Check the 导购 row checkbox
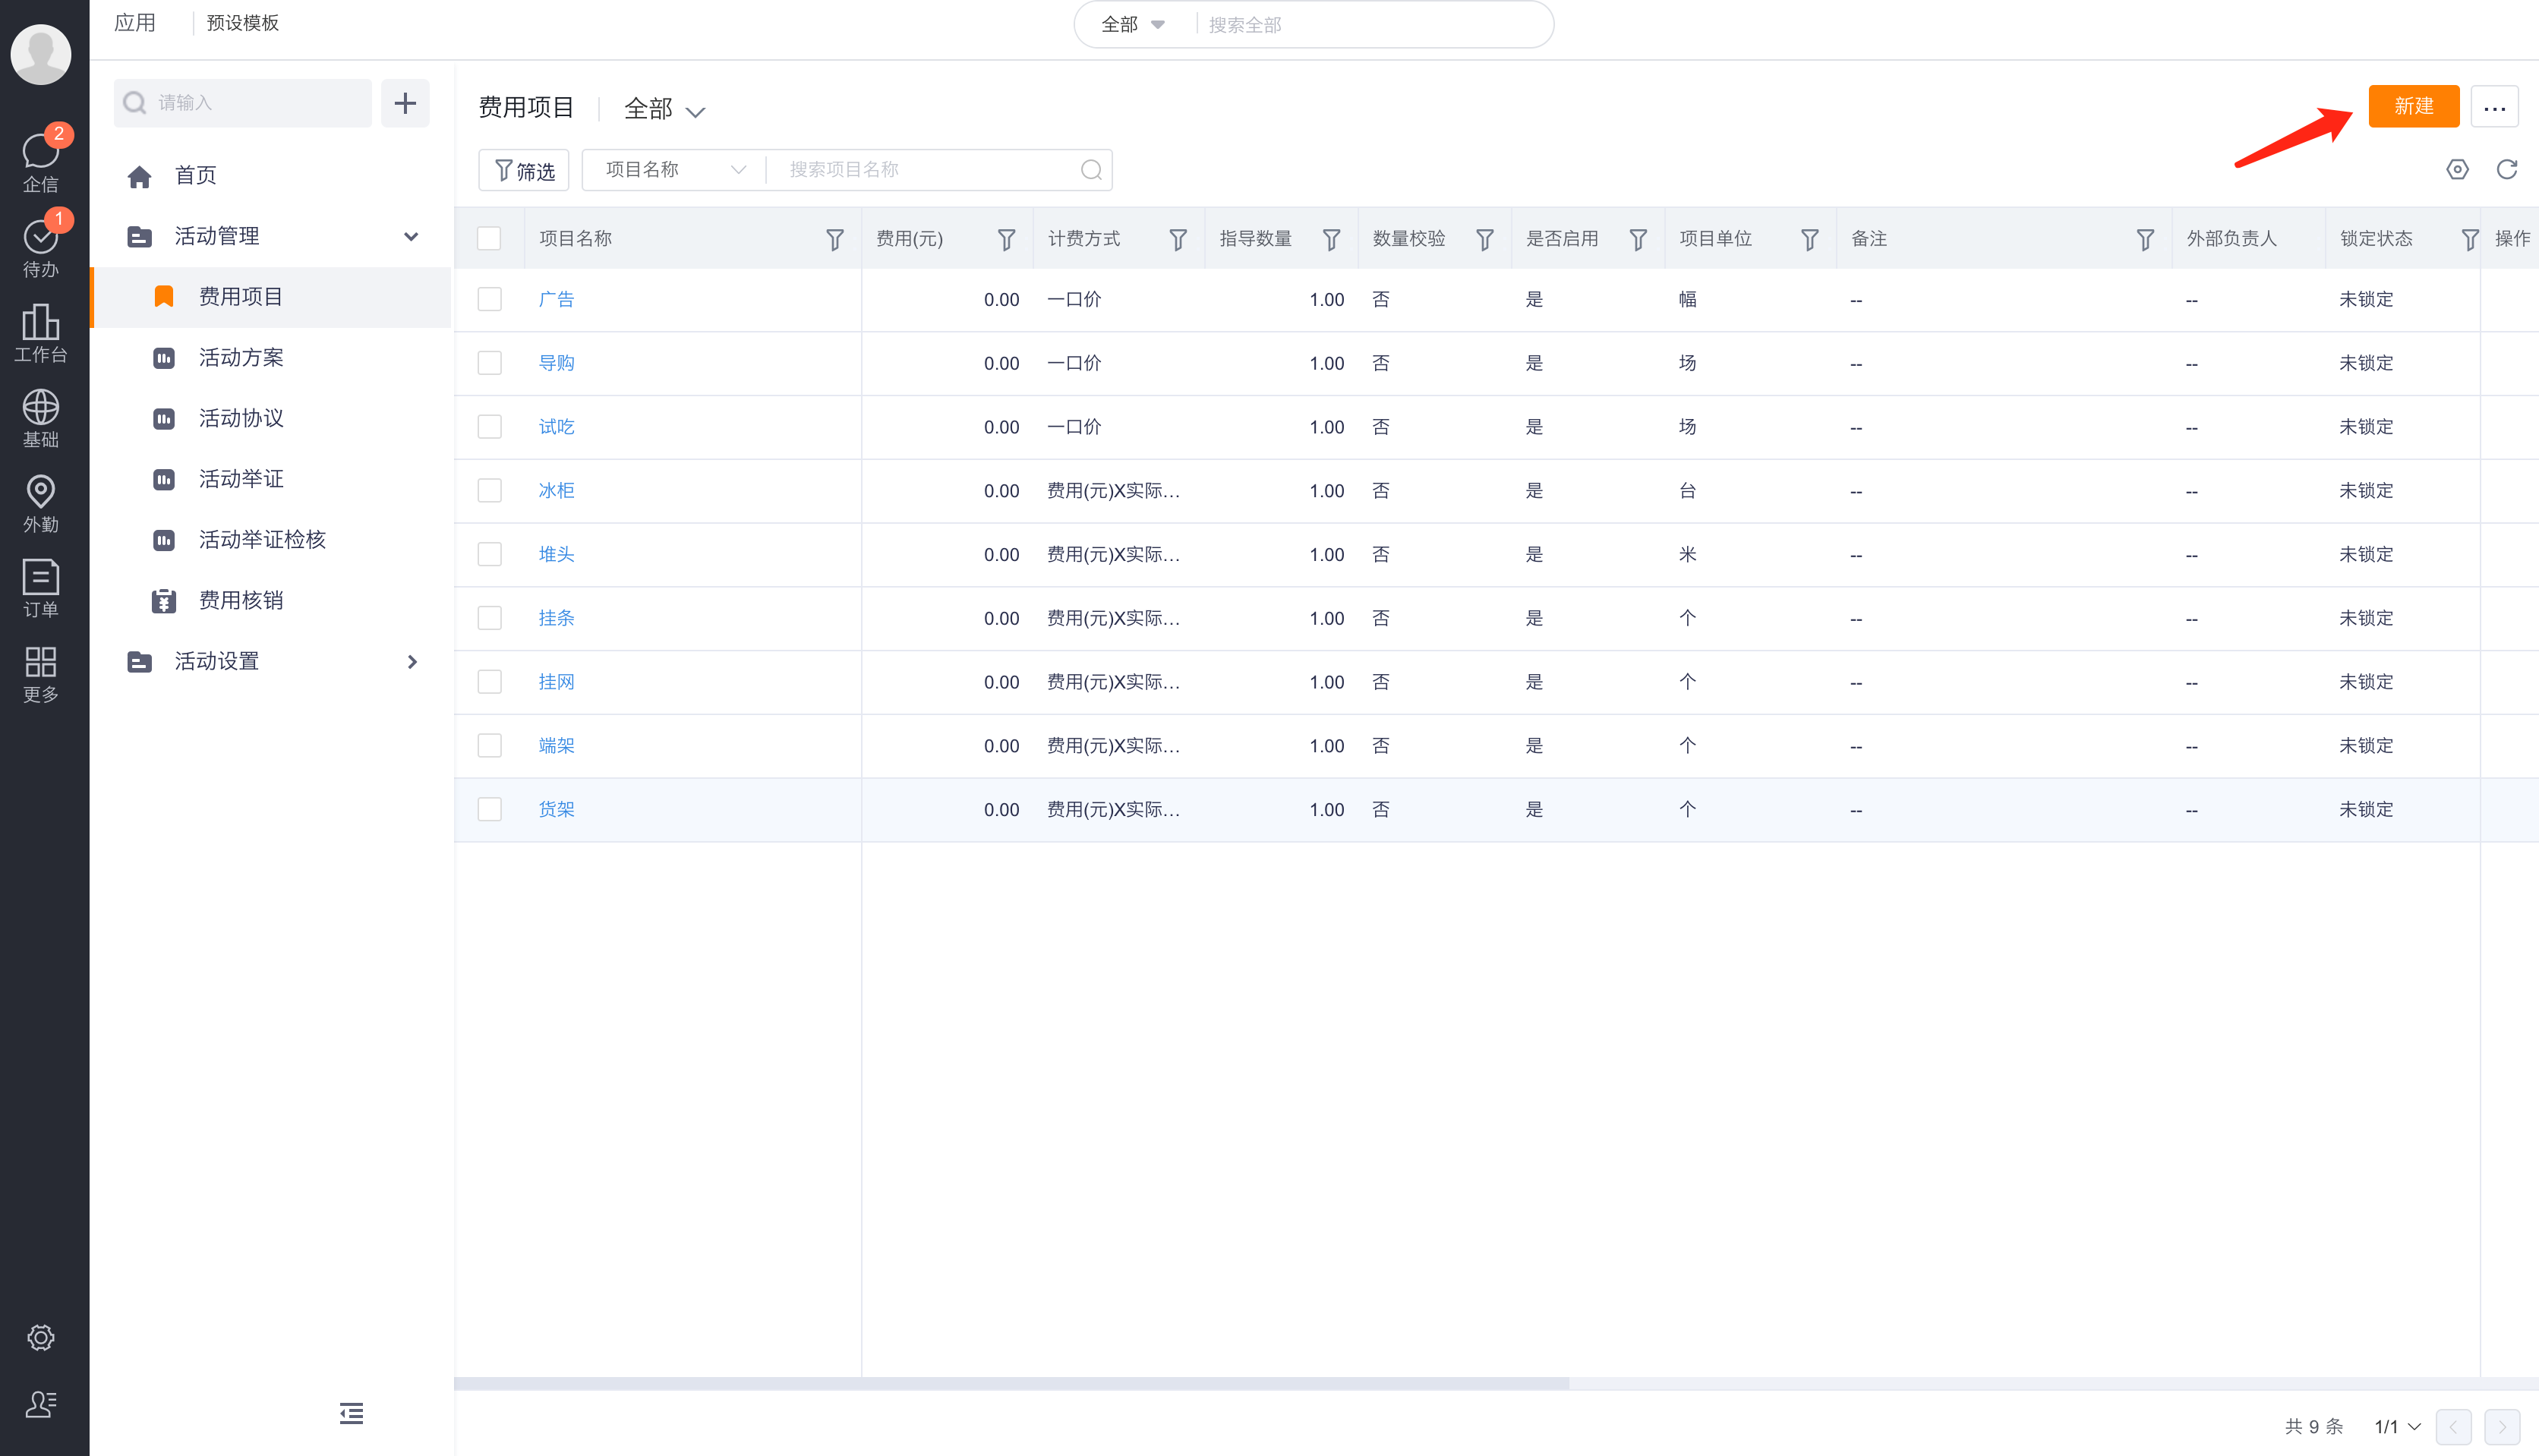The width and height of the screenshot is (2539, 1456). point(489,363)
